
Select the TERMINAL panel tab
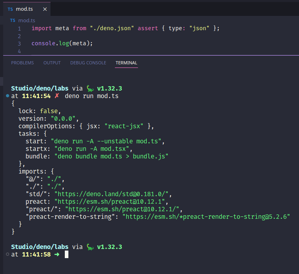[x=126, y=63]
